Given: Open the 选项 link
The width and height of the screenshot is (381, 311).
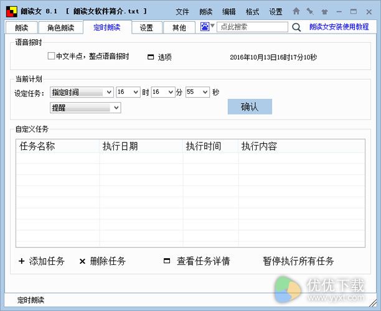Looking at the screenshot, I should pos(164,57).
